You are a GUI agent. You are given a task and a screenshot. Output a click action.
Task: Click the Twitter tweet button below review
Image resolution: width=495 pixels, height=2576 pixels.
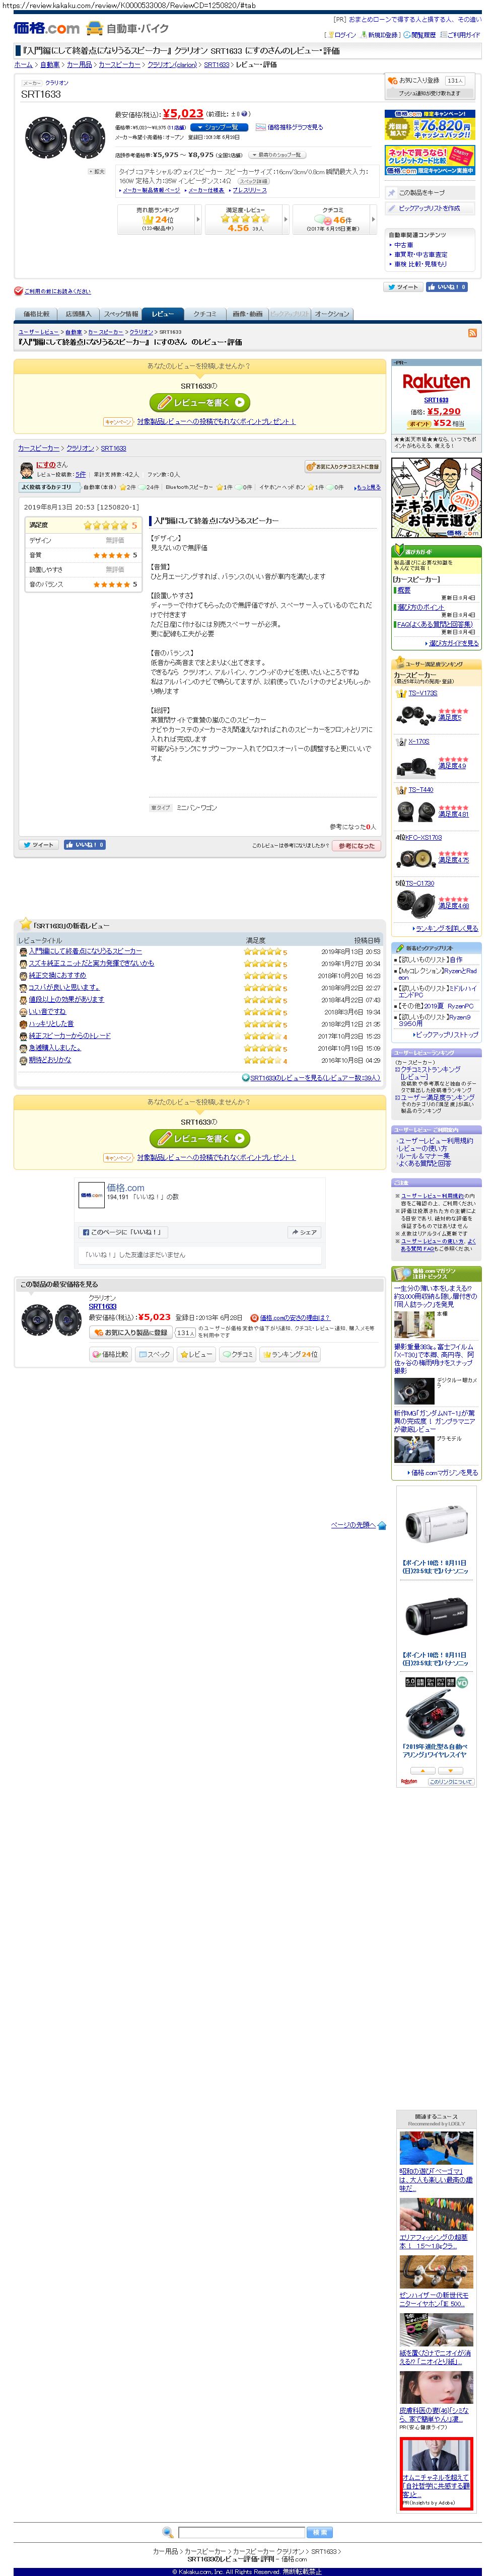[x=39, y=845]
